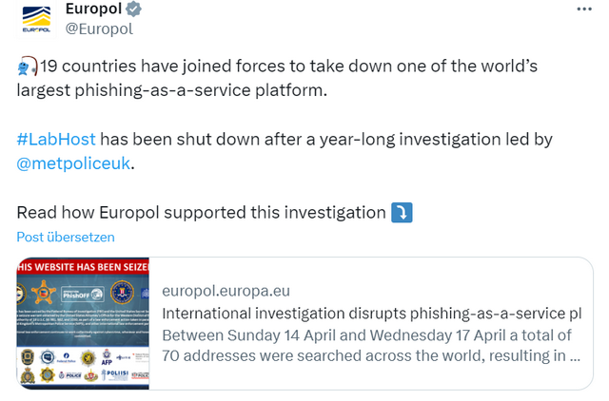Open the @Europol handle
Screen dimensions: 609x401
98,29
